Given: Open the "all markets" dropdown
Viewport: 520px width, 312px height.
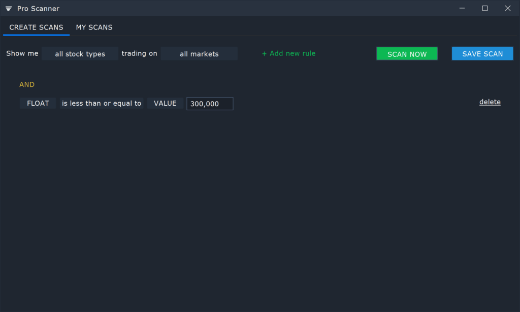Looking at the screenshot, I should pyautogui.click(x=199, y=53).
